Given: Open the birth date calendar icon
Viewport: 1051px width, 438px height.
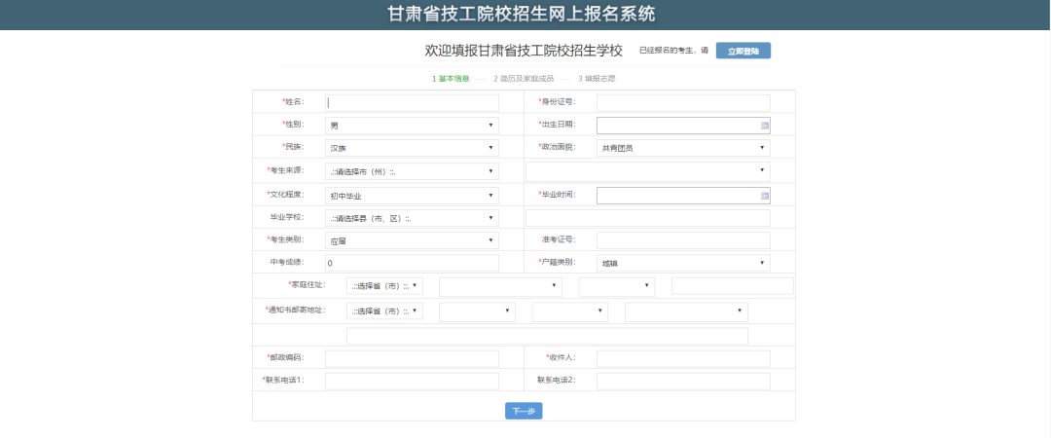Looking at the screenshot, I should click(765, 126).
